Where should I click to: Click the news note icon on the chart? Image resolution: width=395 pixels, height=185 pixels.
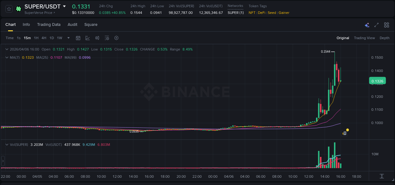click(x=344, y=133)
